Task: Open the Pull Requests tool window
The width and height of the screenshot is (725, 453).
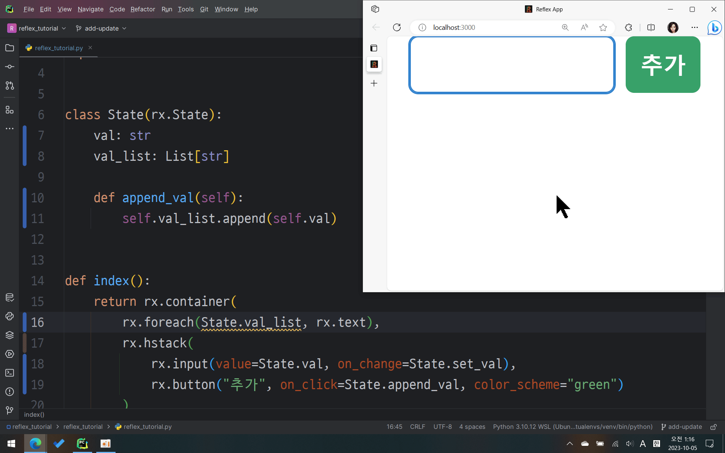Action: [10, 86]
